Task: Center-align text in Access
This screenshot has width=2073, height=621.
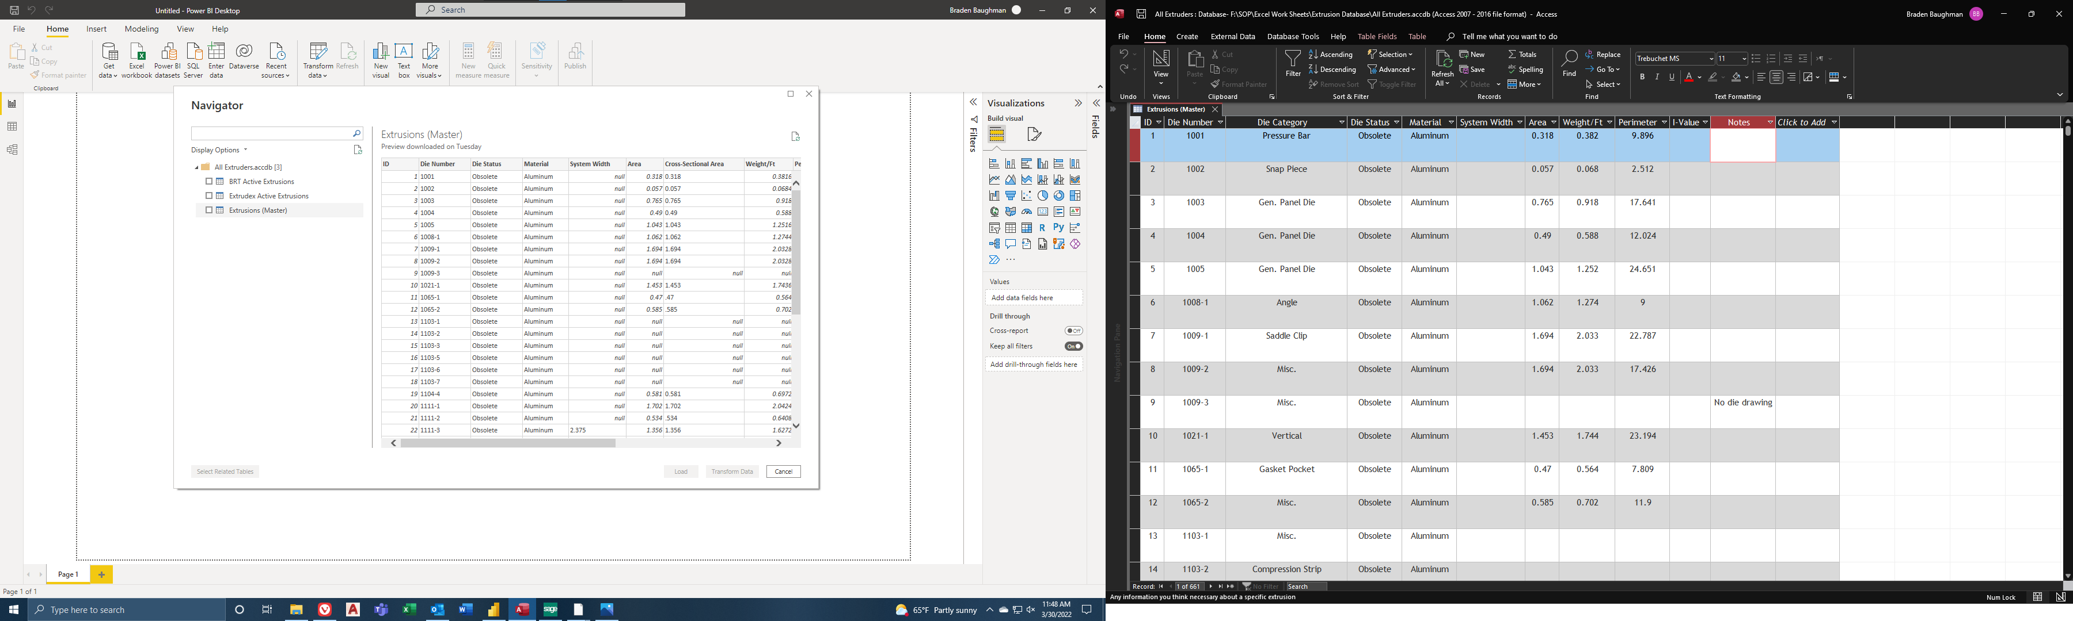Action: point(1776,77)
